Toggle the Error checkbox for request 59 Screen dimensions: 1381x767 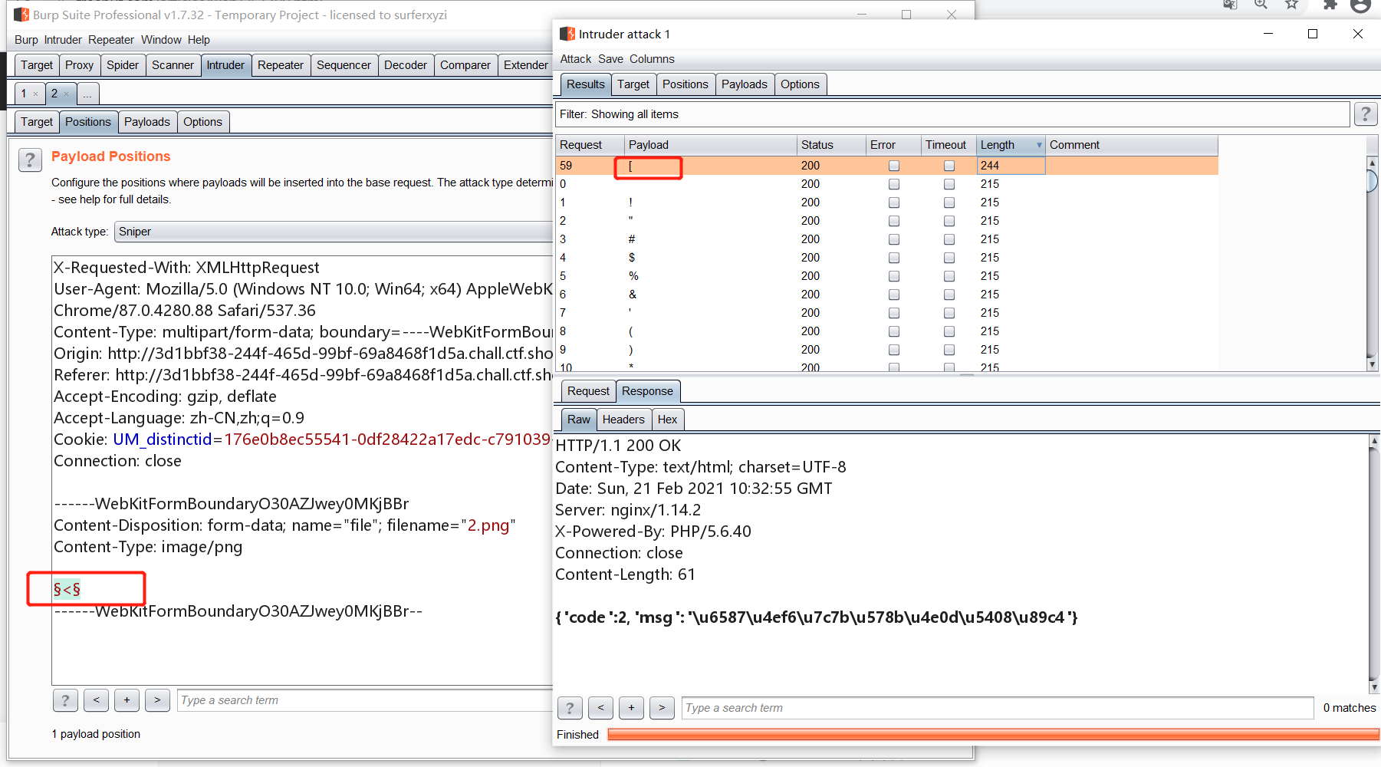click(x=894, y=166)
